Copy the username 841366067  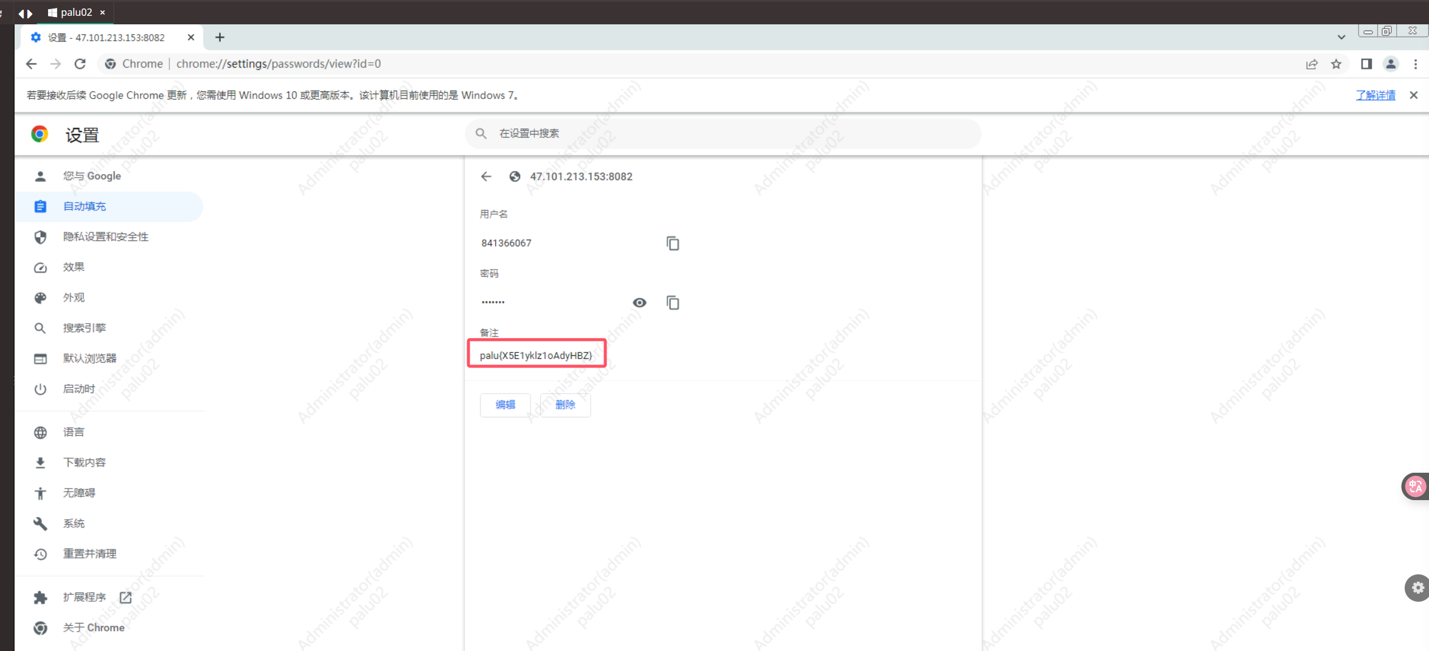[x=672, y=243]
